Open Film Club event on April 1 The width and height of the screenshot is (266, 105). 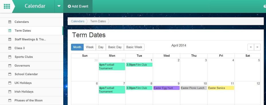click(139, 65)
